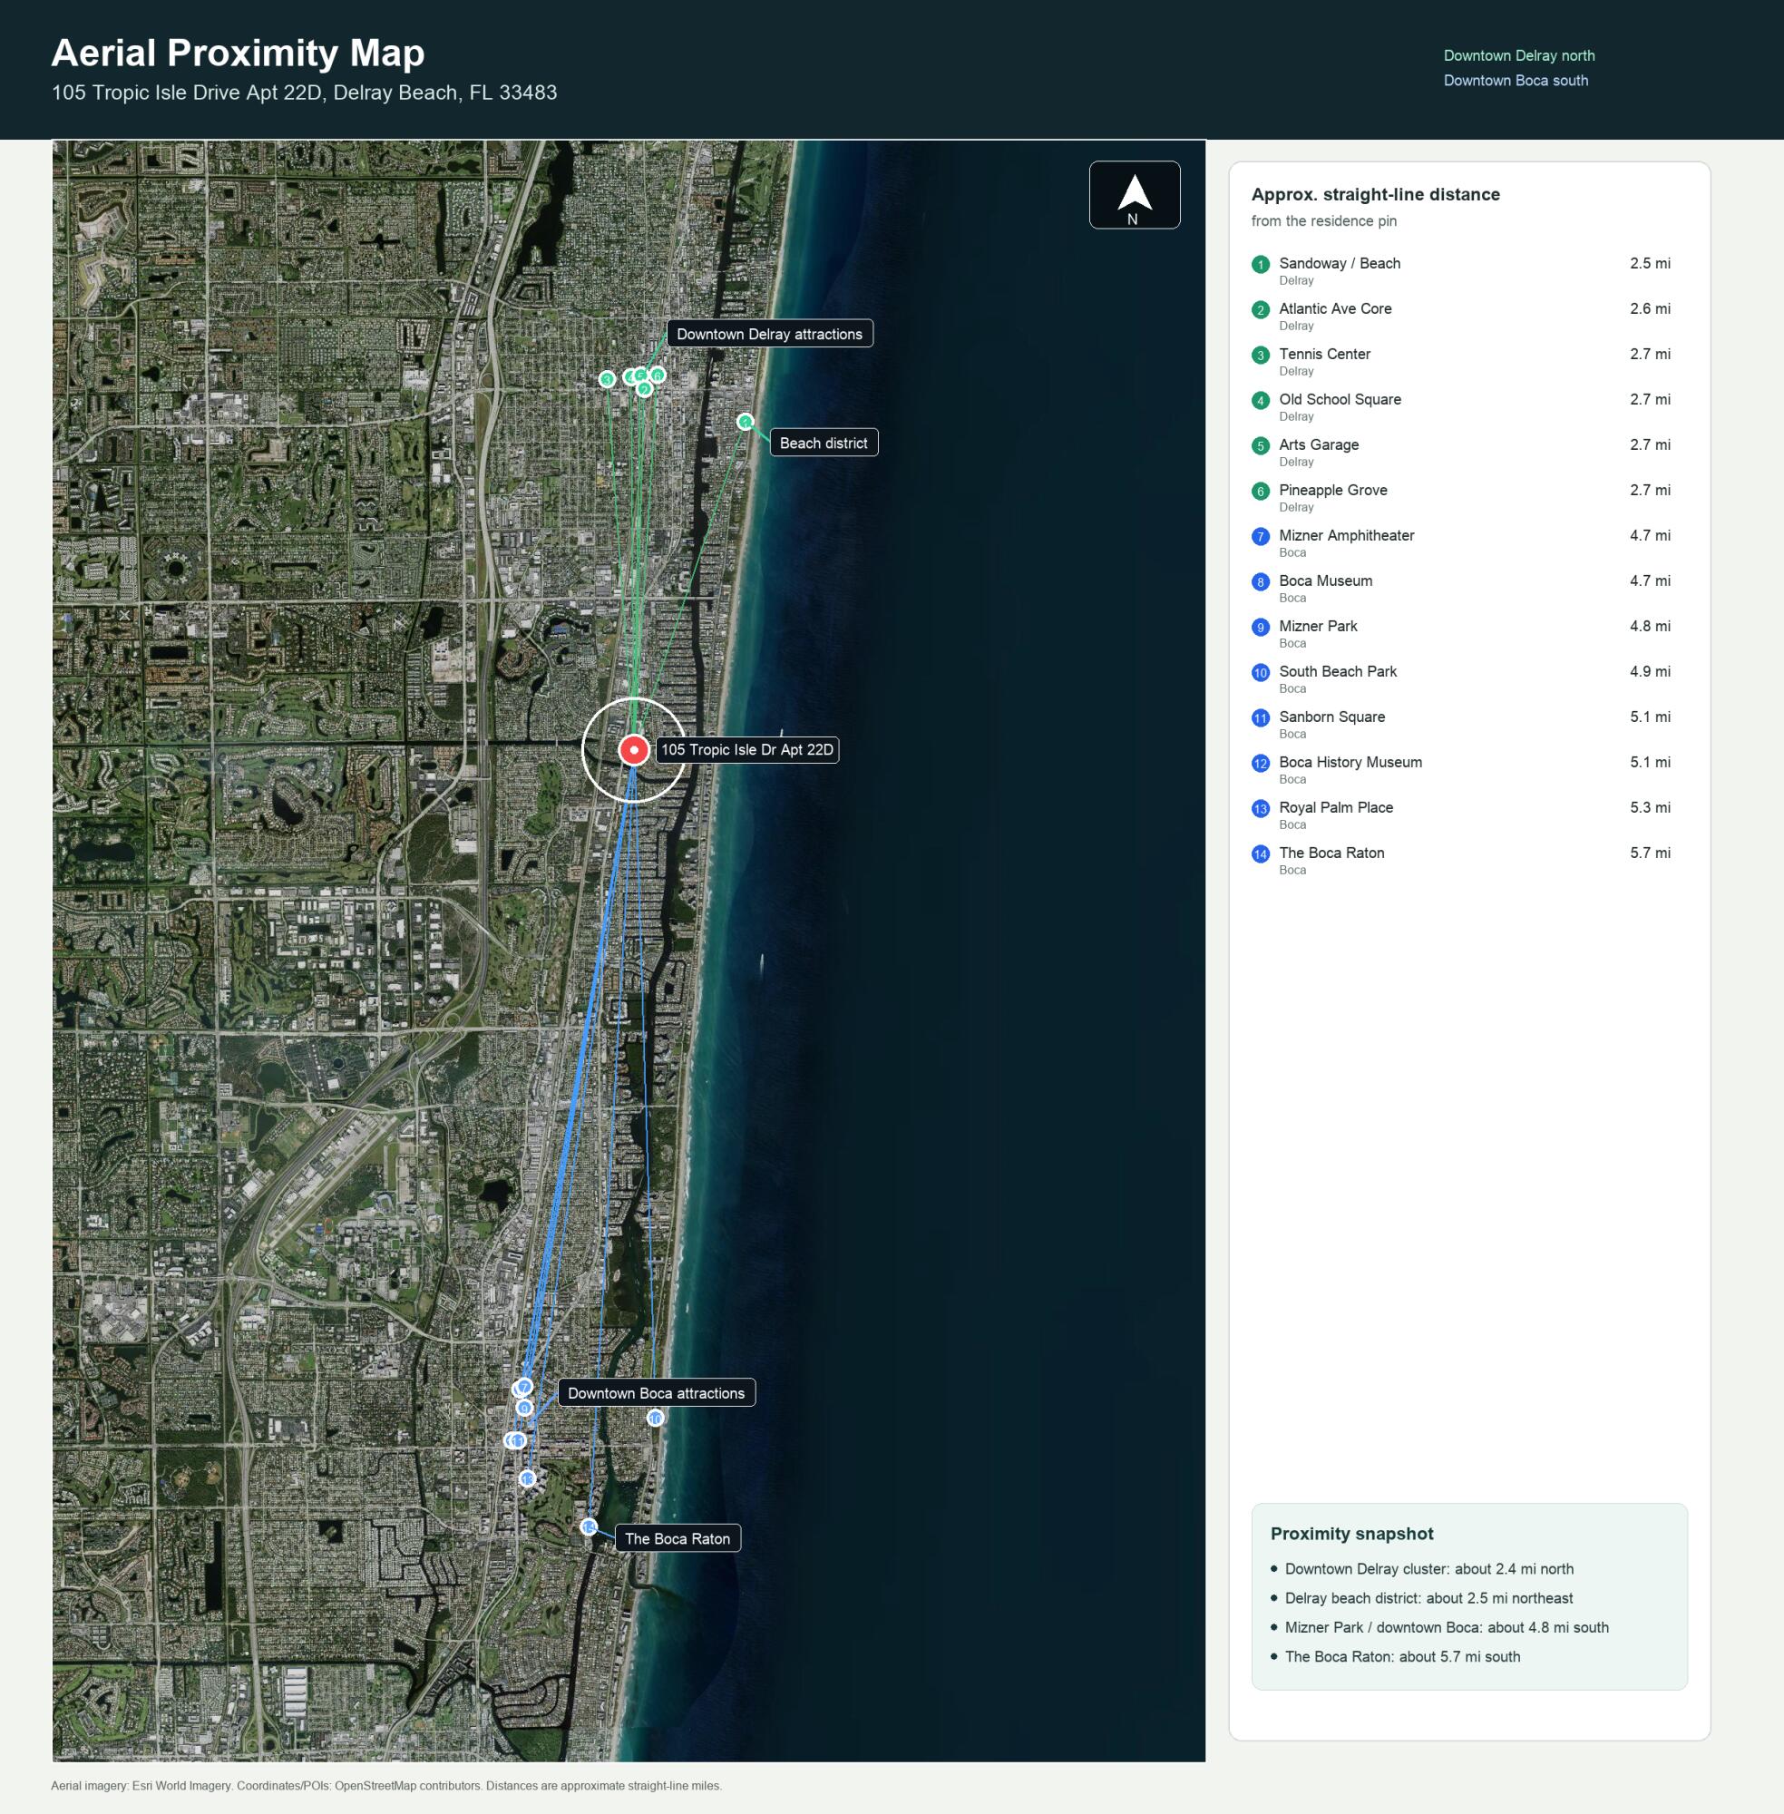Click the 5.3 mi distance for Royal Palm Place

pos(1649,806)
